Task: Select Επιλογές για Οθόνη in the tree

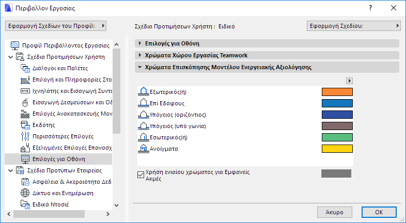Action: 59,159
